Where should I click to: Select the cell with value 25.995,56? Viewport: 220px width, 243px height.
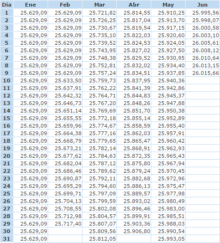203,13
